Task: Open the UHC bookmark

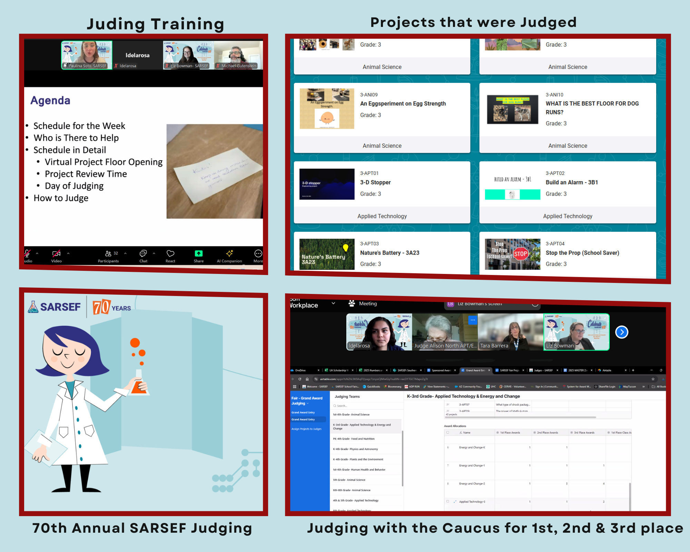Action: [491, 386]
